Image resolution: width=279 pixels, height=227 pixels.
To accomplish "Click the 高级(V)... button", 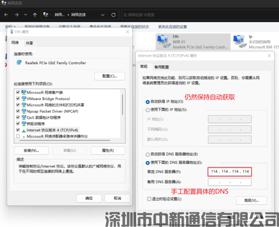I will 251,201.
